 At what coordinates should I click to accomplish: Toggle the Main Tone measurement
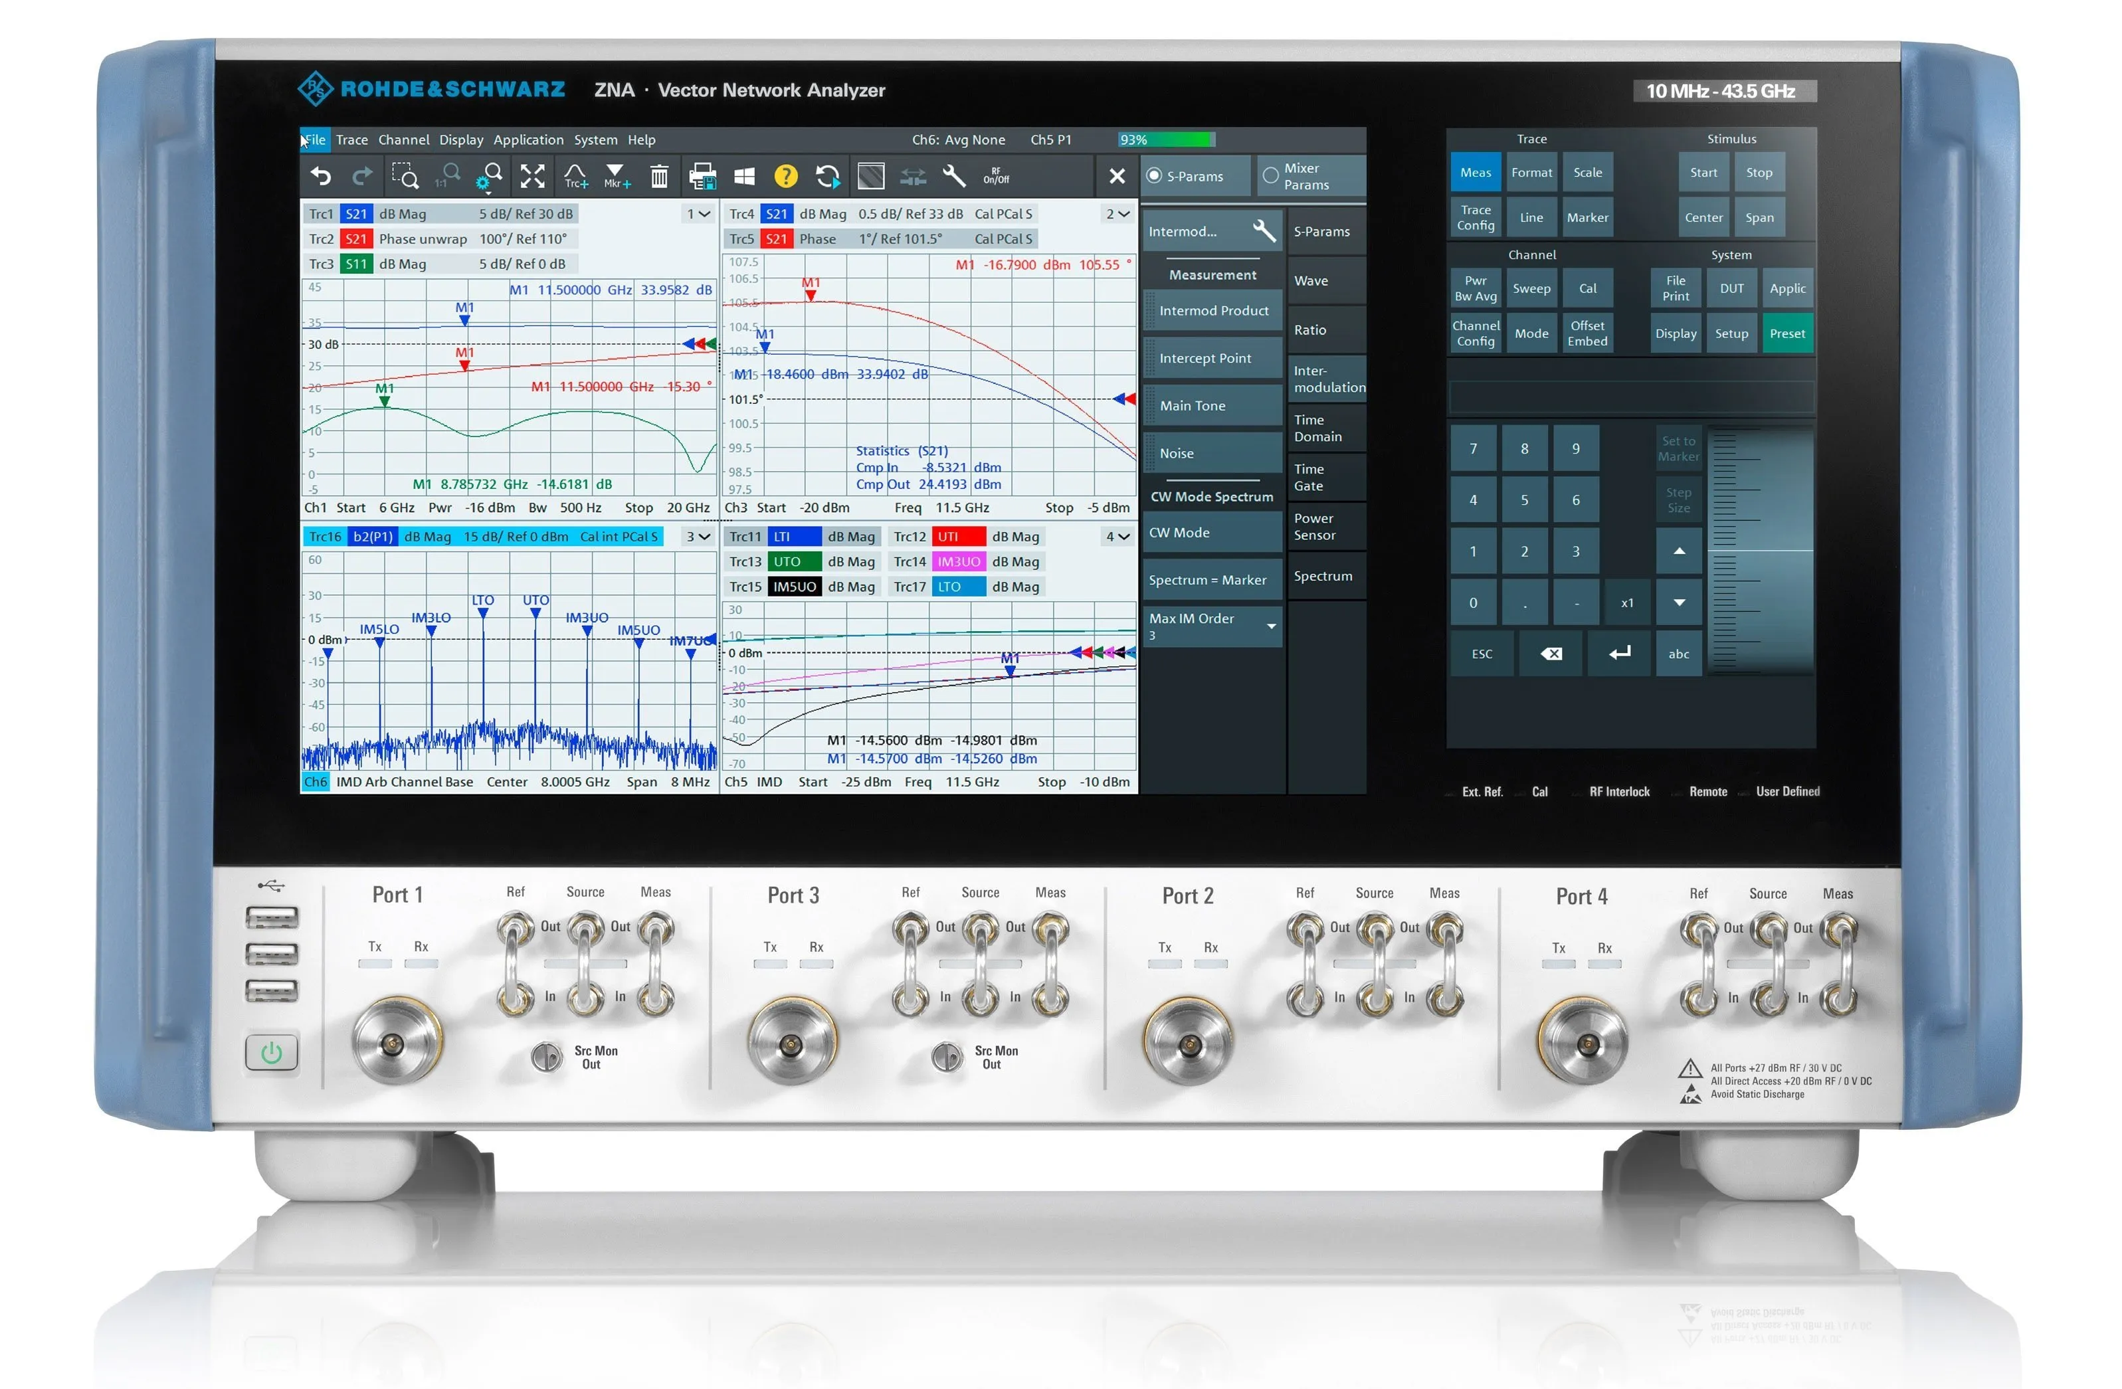[1213, 406]
